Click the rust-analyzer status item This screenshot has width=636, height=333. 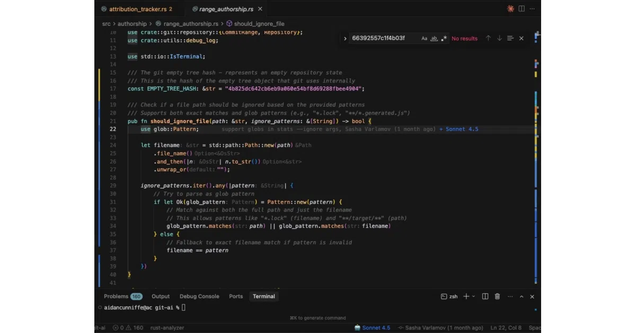pos(167,328)
